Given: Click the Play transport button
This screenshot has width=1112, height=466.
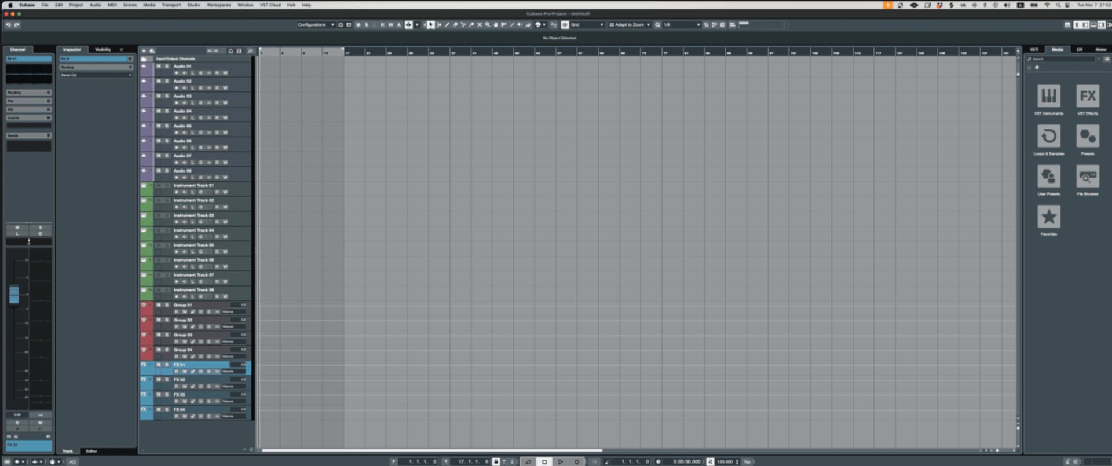Looking at the screenshot, I should (x=561, y=461).
